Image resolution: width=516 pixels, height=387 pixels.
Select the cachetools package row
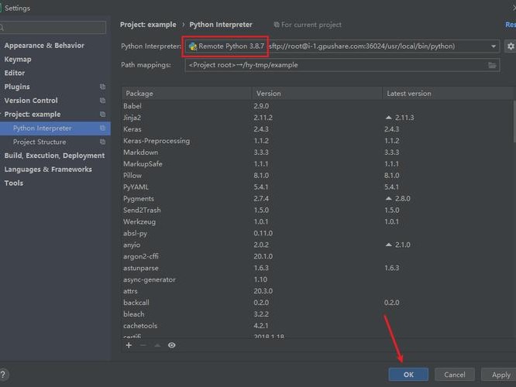[x=317, y=326]
